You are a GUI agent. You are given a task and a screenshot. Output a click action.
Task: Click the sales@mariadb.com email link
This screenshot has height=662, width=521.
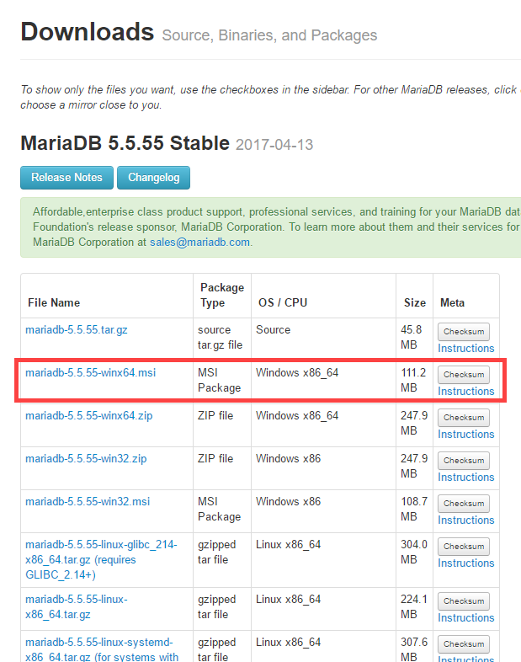(x=199, y=243)
